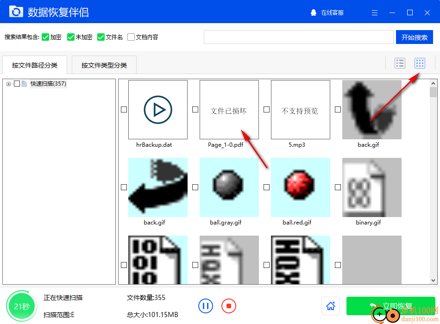Click the 开始搜索 button
This screenshot has height=324, width=440.
click(414, 37)
